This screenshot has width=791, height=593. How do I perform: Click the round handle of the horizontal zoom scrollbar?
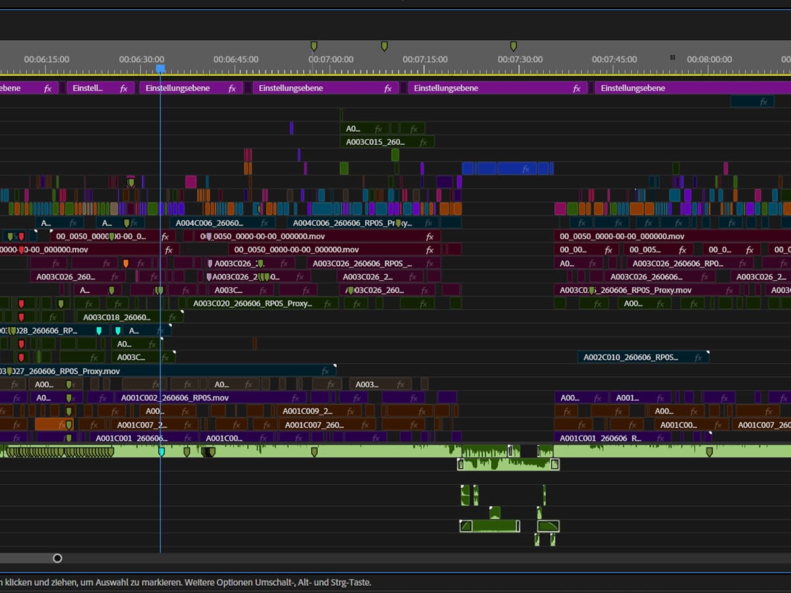pos(57,558)
